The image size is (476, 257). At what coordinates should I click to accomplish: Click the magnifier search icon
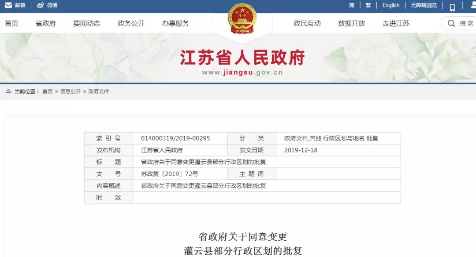(x=451, y=23)
